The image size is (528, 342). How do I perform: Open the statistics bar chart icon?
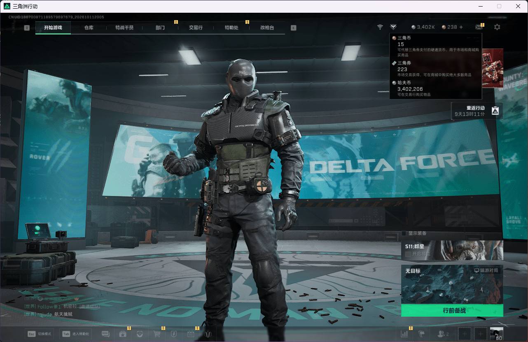pos(404,334)
